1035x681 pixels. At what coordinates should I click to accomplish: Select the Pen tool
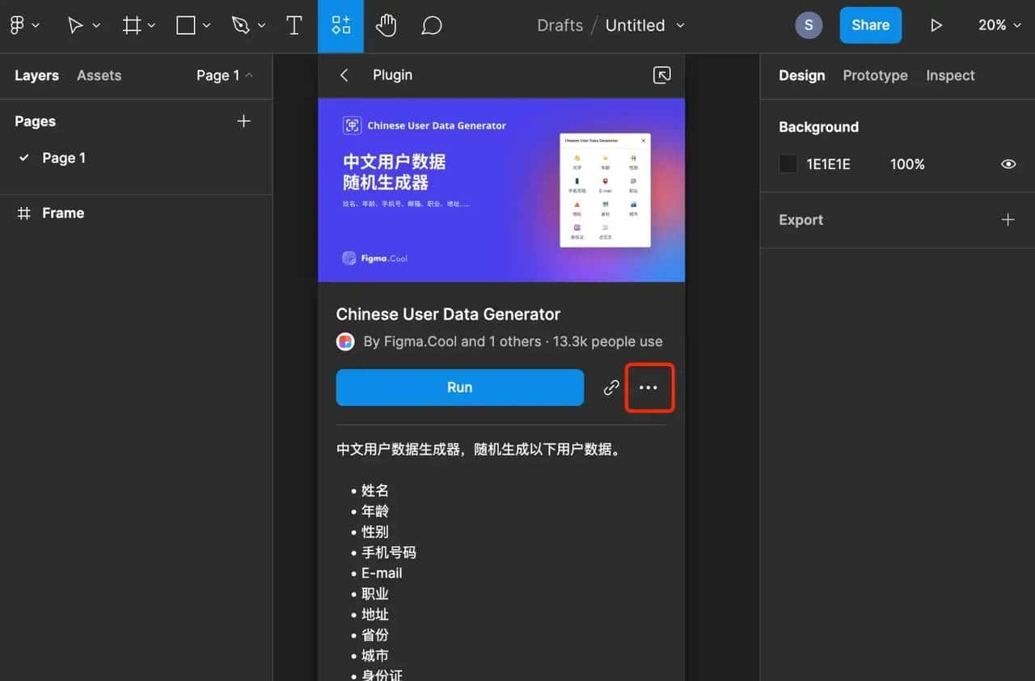point(240,26)
